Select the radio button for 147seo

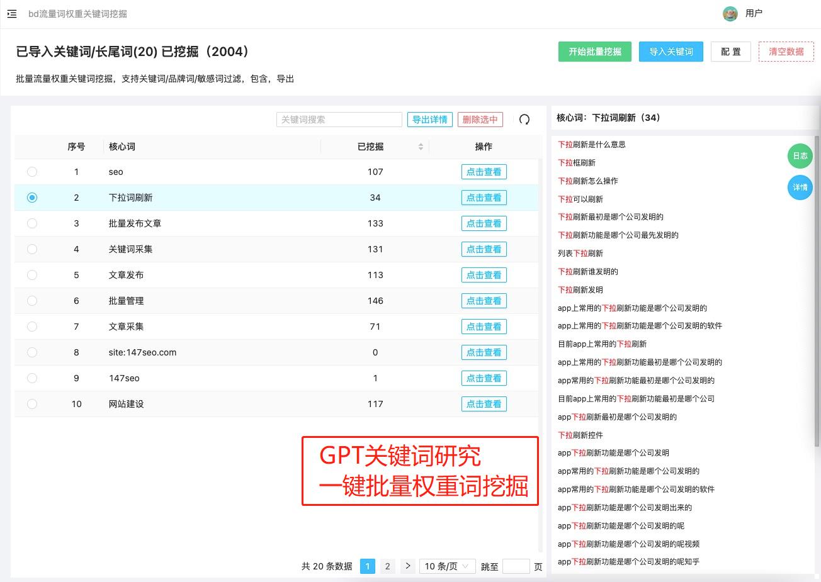point(32,378)
